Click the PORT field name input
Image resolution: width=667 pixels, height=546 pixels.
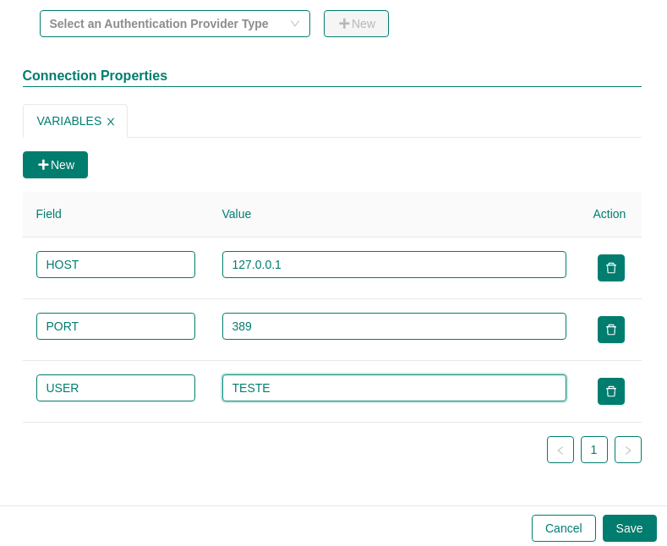coord(115,326)
